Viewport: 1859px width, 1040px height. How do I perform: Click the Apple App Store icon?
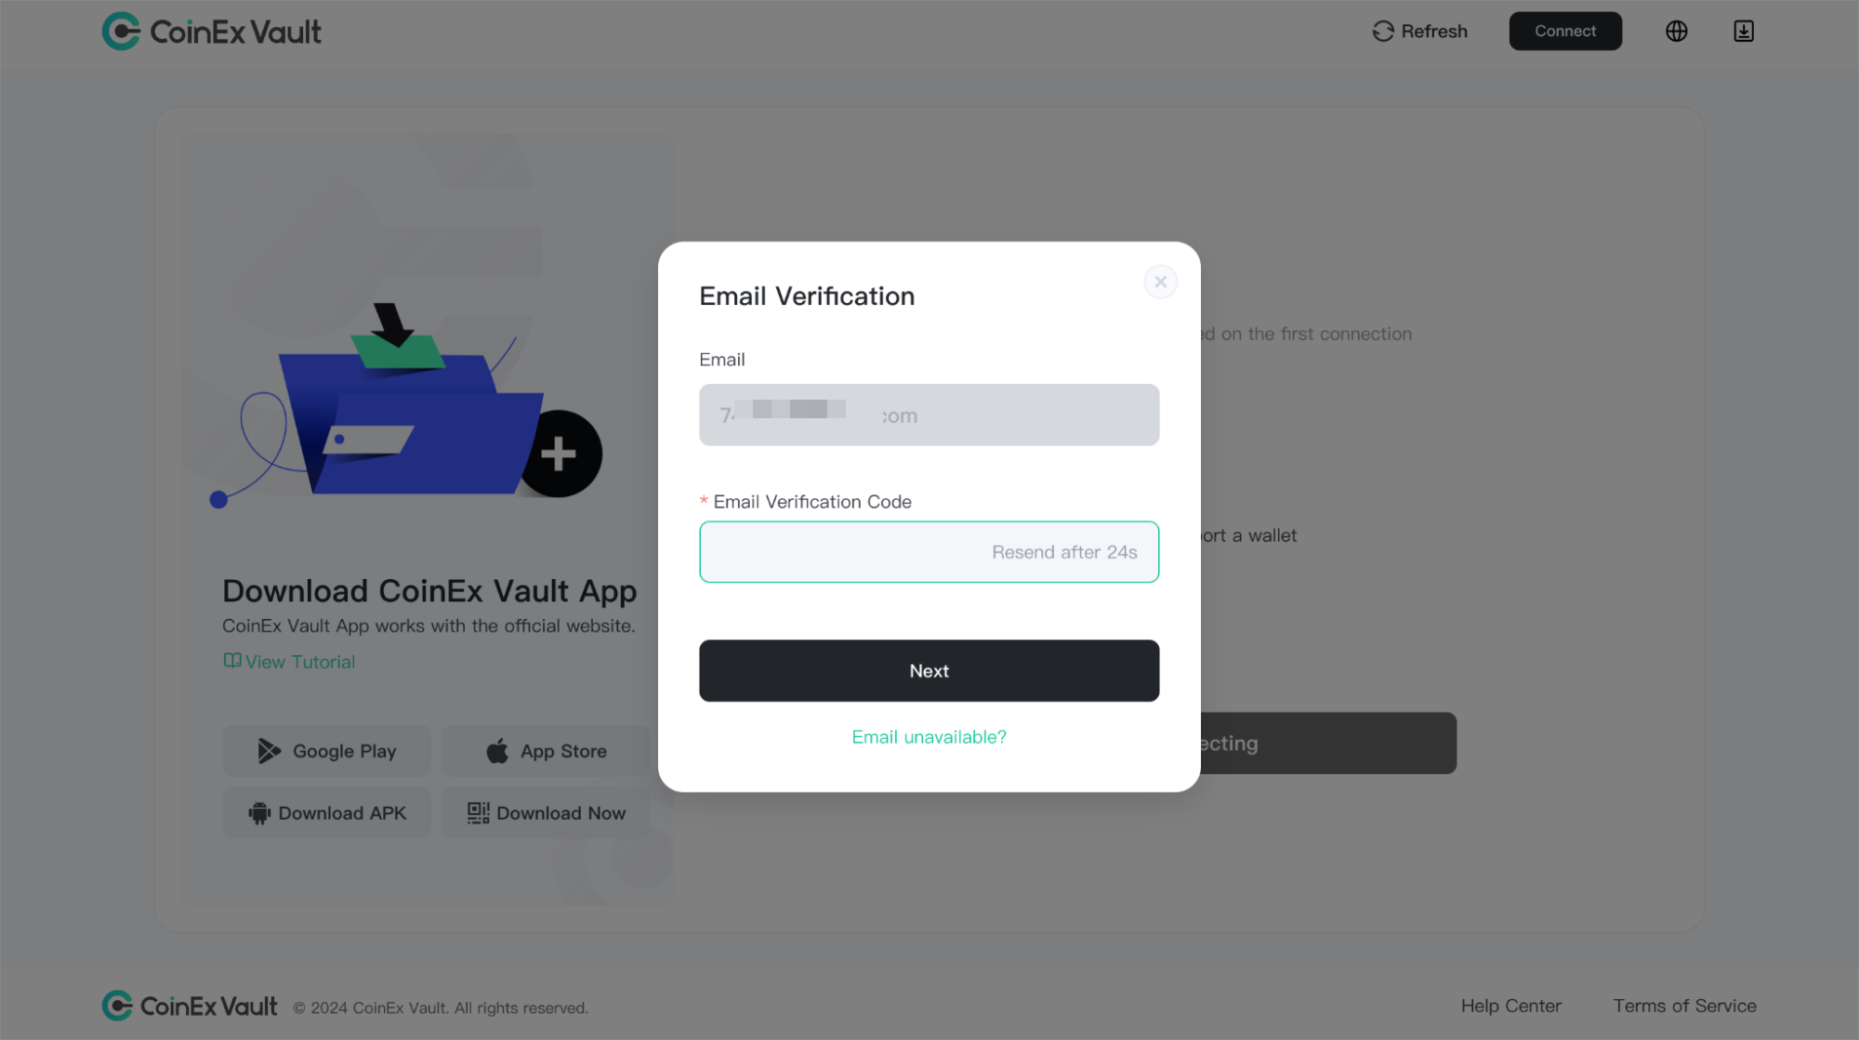497,751
